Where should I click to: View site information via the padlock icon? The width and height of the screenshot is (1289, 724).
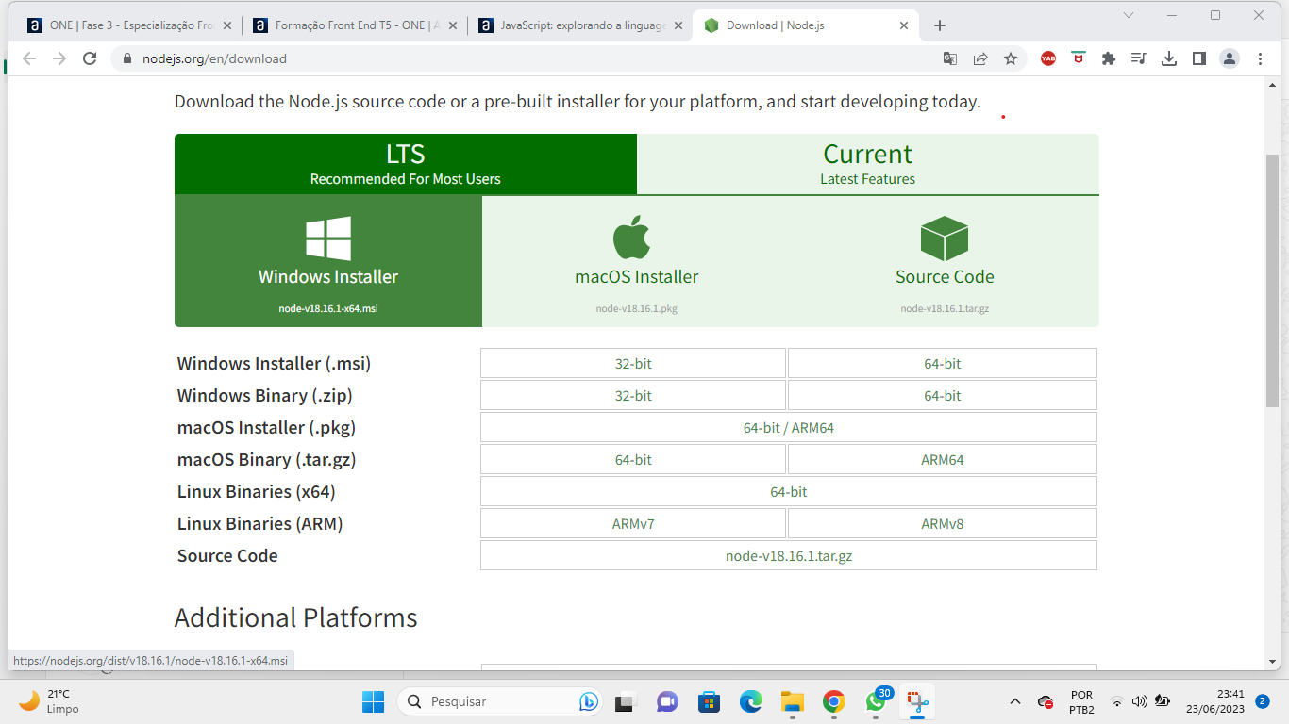(128, 58)
